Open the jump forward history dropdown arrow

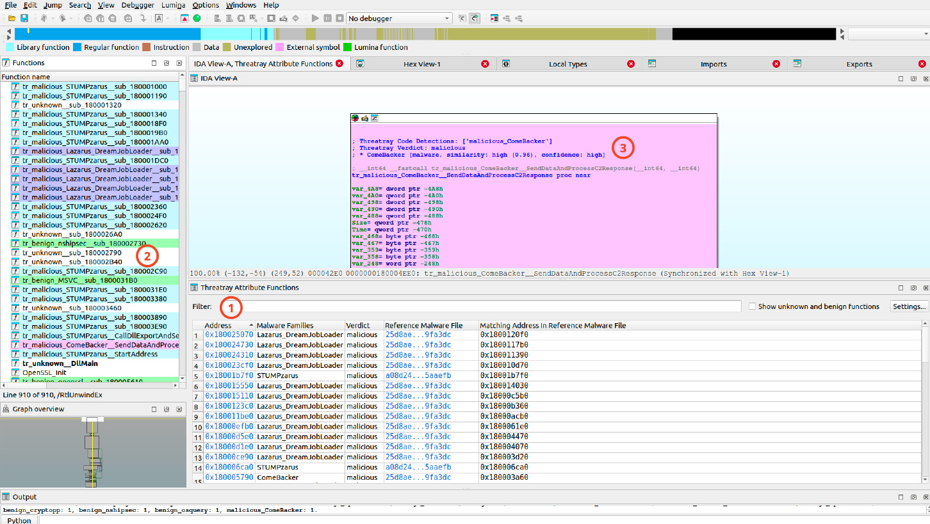pyautogui.click(x=71, y=19)
